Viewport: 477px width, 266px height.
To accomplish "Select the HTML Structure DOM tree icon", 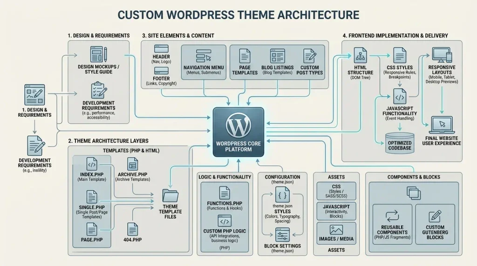I will click(360, 55).
